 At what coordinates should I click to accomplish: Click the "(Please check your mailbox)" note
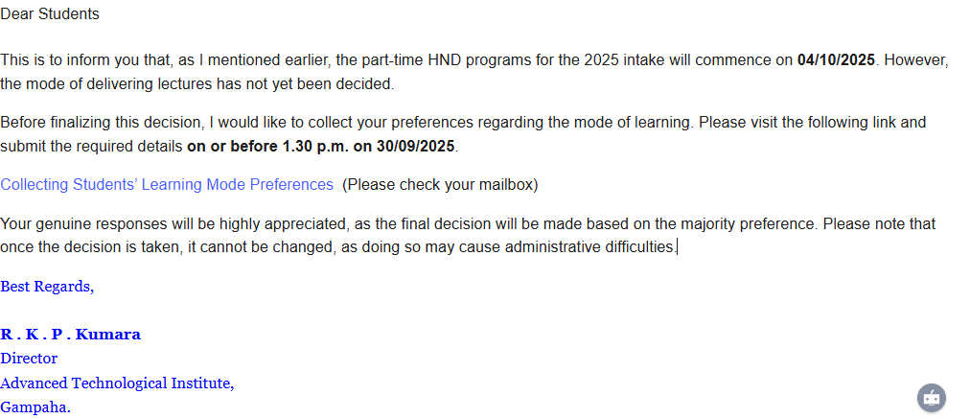point(440,184)
